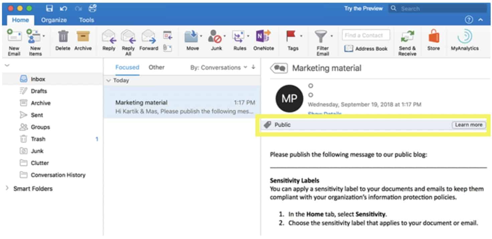Open the New Items button
Screen dimensions: 492x239
35,43
